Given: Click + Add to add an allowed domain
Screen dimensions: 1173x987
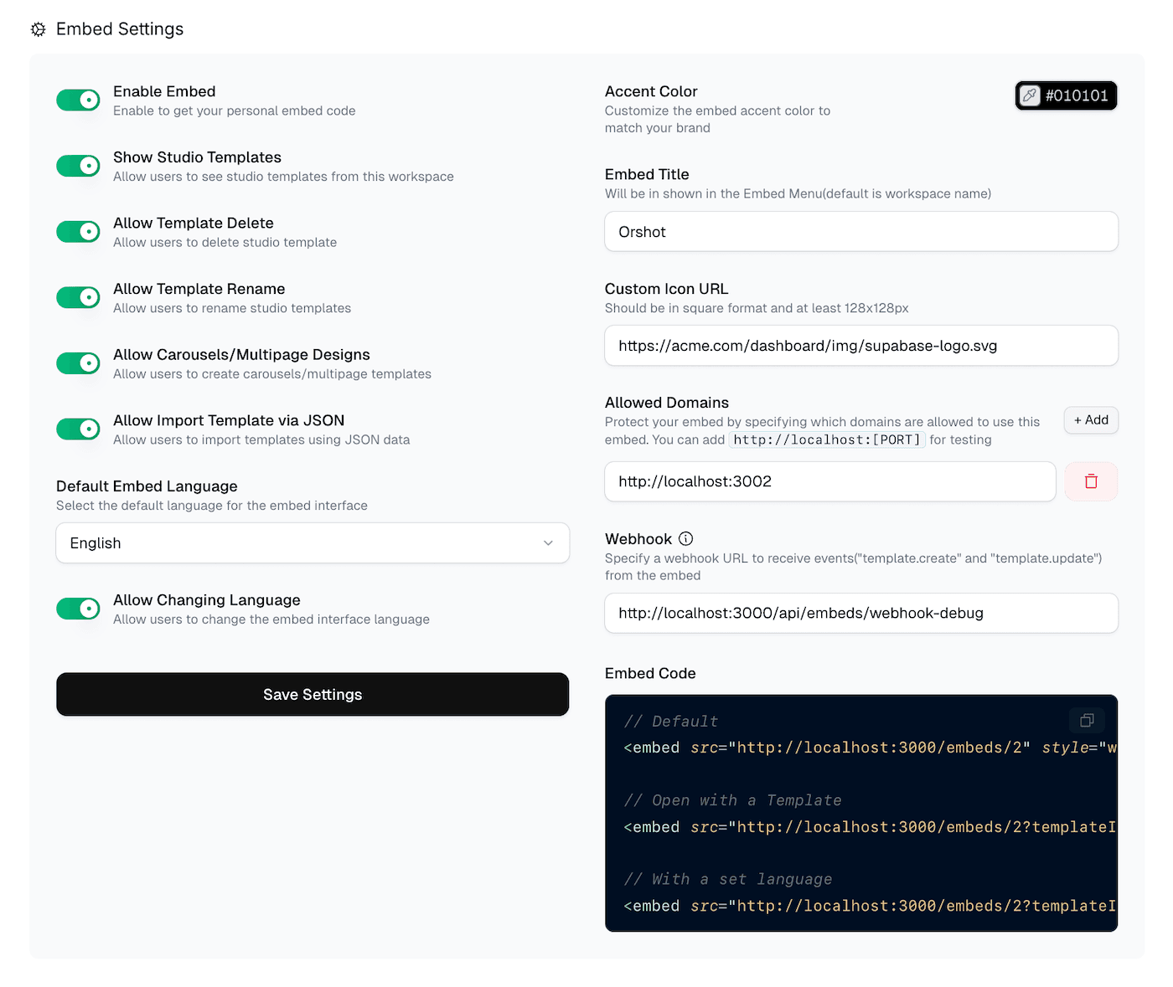Looking at the screenshot, I should [1090, 419].
